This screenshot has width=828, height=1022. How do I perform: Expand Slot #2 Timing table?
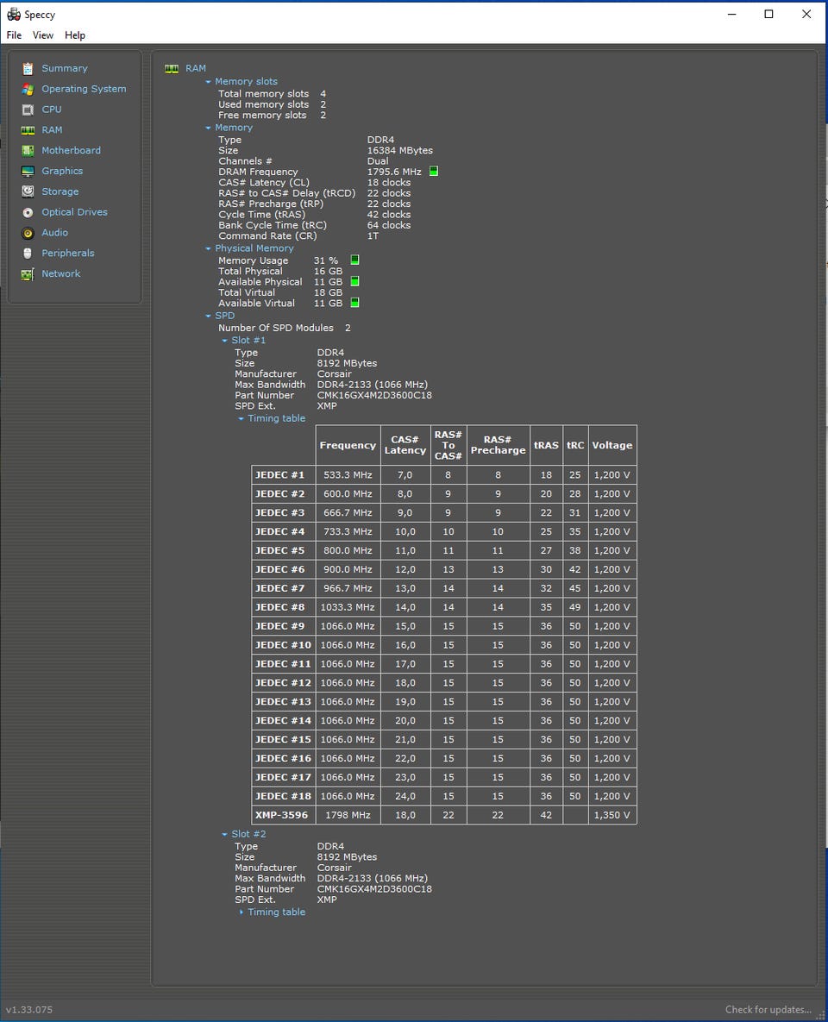(241, 912)
